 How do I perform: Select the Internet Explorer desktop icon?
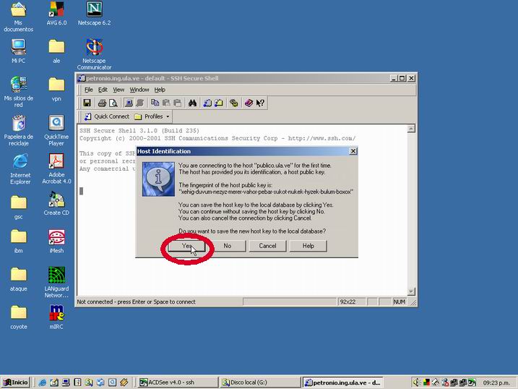point(20,168)
